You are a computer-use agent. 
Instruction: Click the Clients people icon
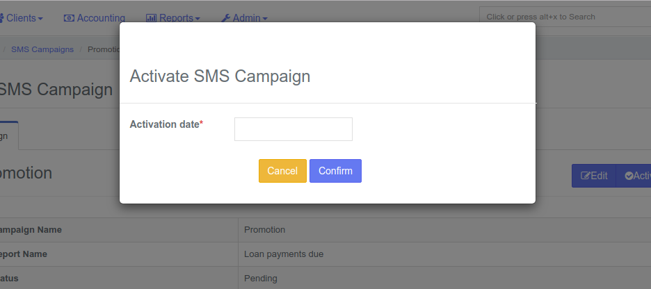coord(1,18)
